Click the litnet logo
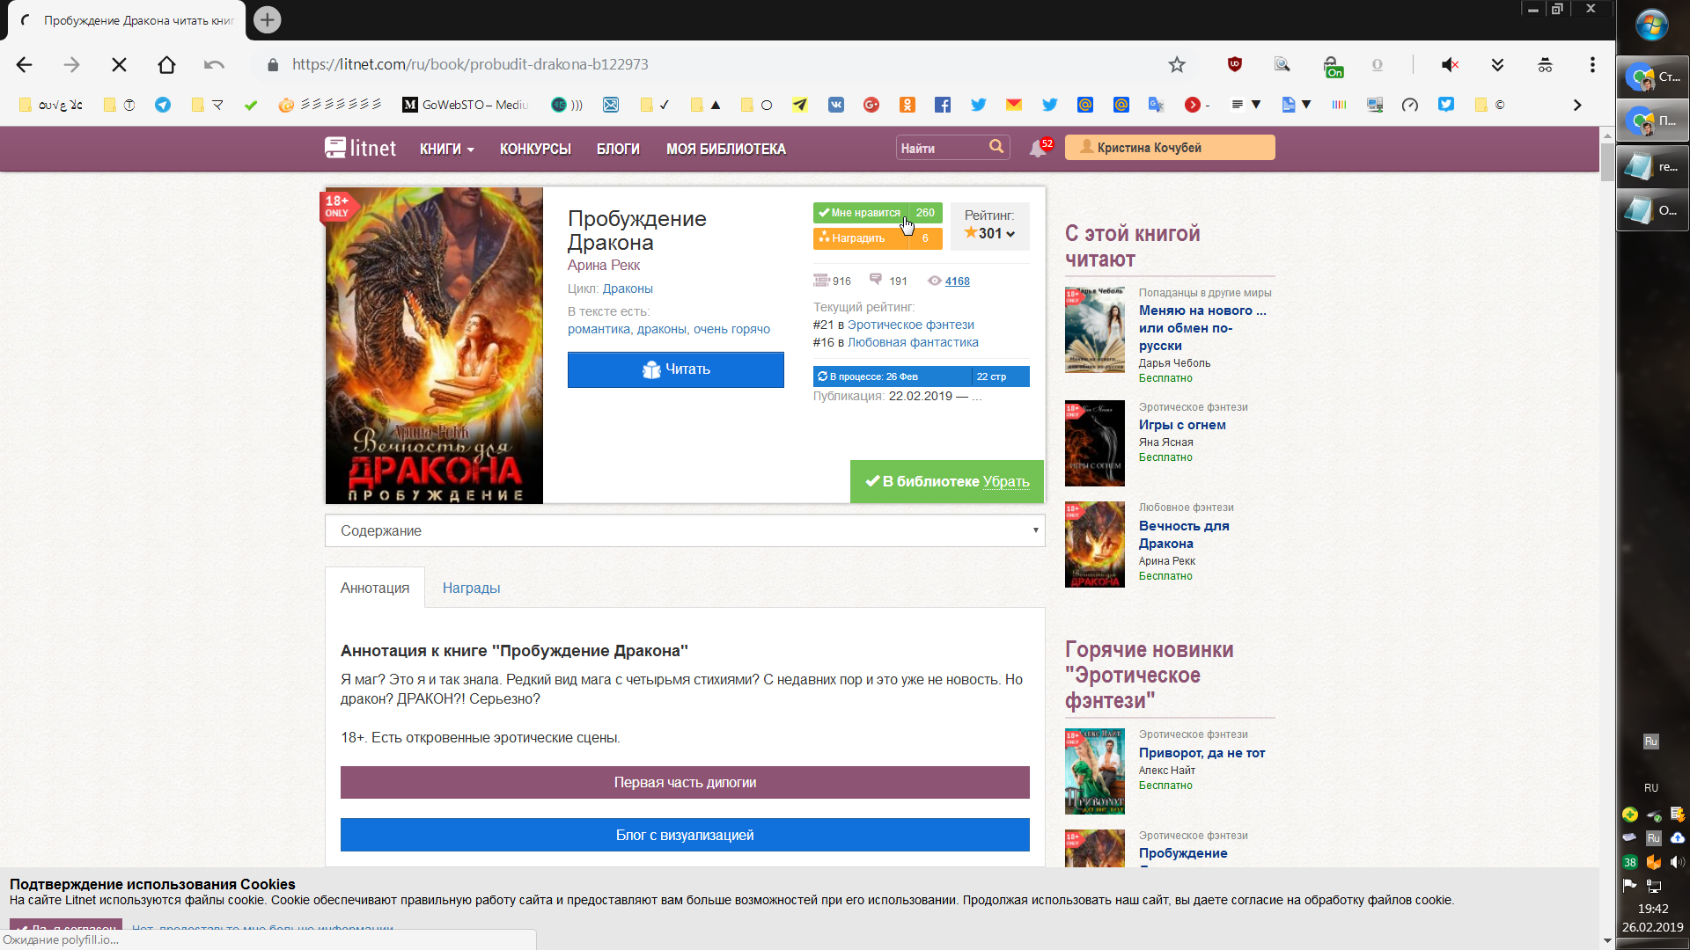The width and height of the screenshot is (1690, 950). pos(360,148)
